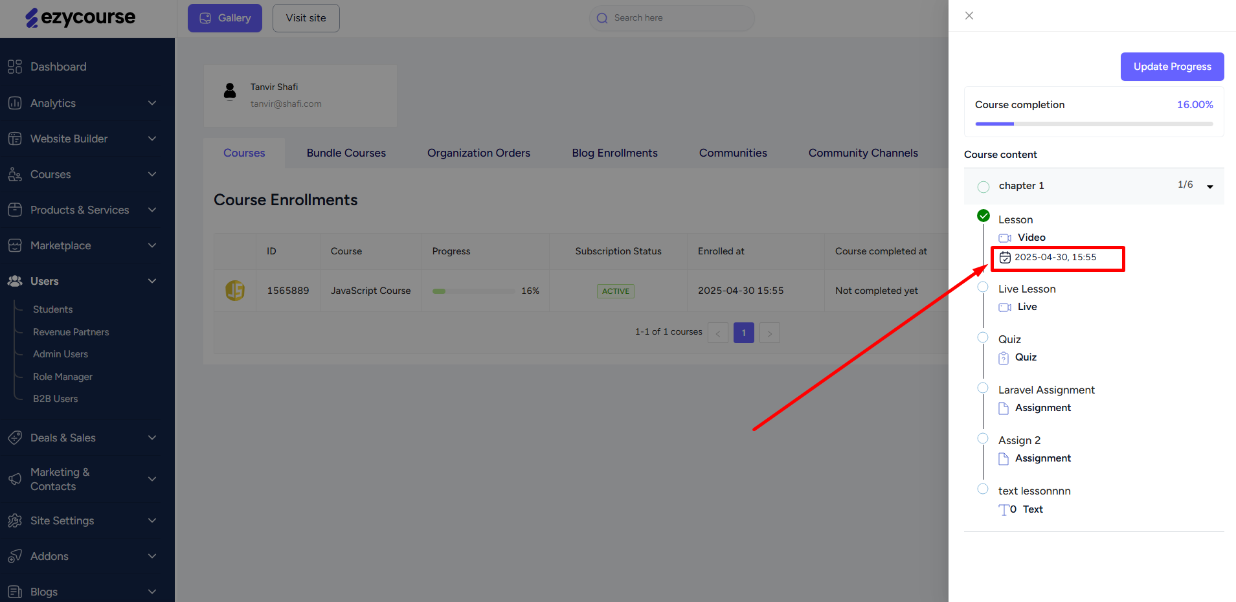Click the previous page arrow
The width and height of the screenshot is (1236, 602).
pyautogui.click(x=718, y=333)
